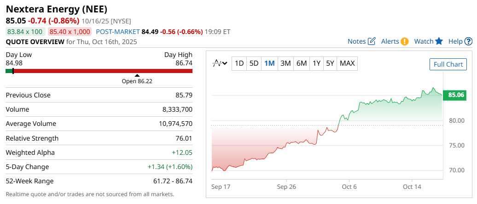Open the Full Chart button

(448, 64)
